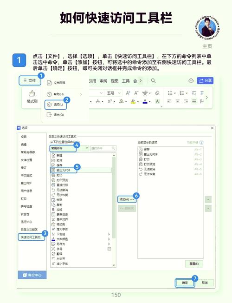Open the 常用命令 command category combo box
232x303 pixels.
pyautogui.click(x=69, y=148)
